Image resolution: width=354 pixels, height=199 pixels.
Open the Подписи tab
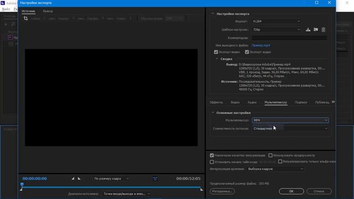pyautogui.click(x=301, y=102)
